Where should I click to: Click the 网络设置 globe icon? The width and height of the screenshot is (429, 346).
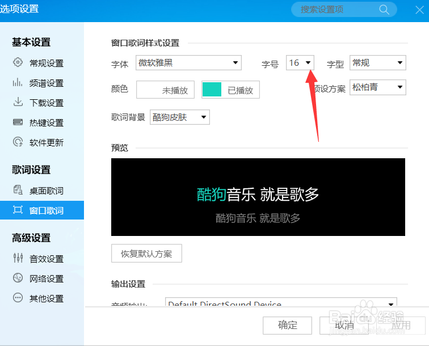18,277
